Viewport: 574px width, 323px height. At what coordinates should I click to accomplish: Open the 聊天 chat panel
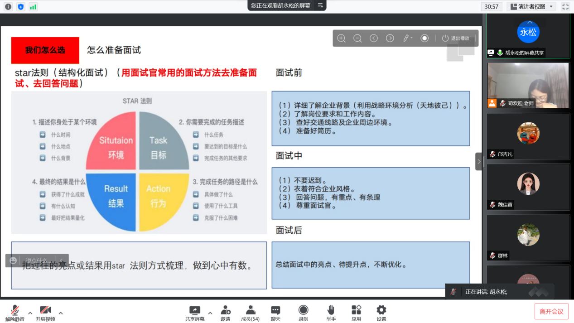click(x=275, y=313)
